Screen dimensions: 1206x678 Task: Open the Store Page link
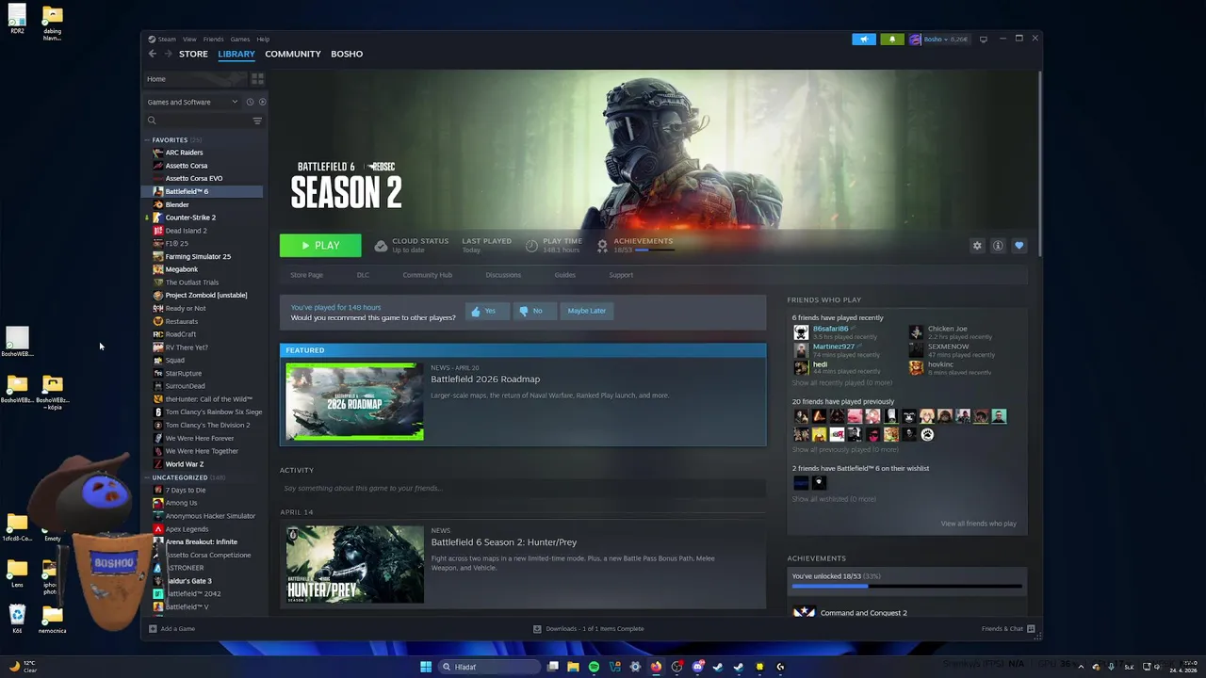tap(306, 275)
